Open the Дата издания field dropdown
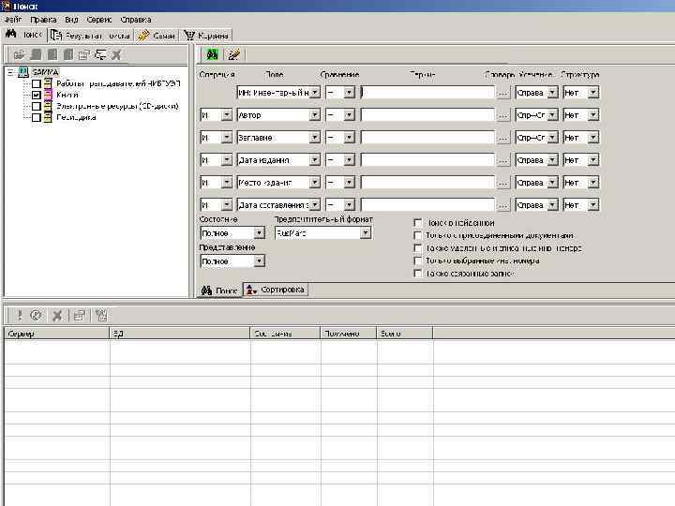 tap(315, 160)
